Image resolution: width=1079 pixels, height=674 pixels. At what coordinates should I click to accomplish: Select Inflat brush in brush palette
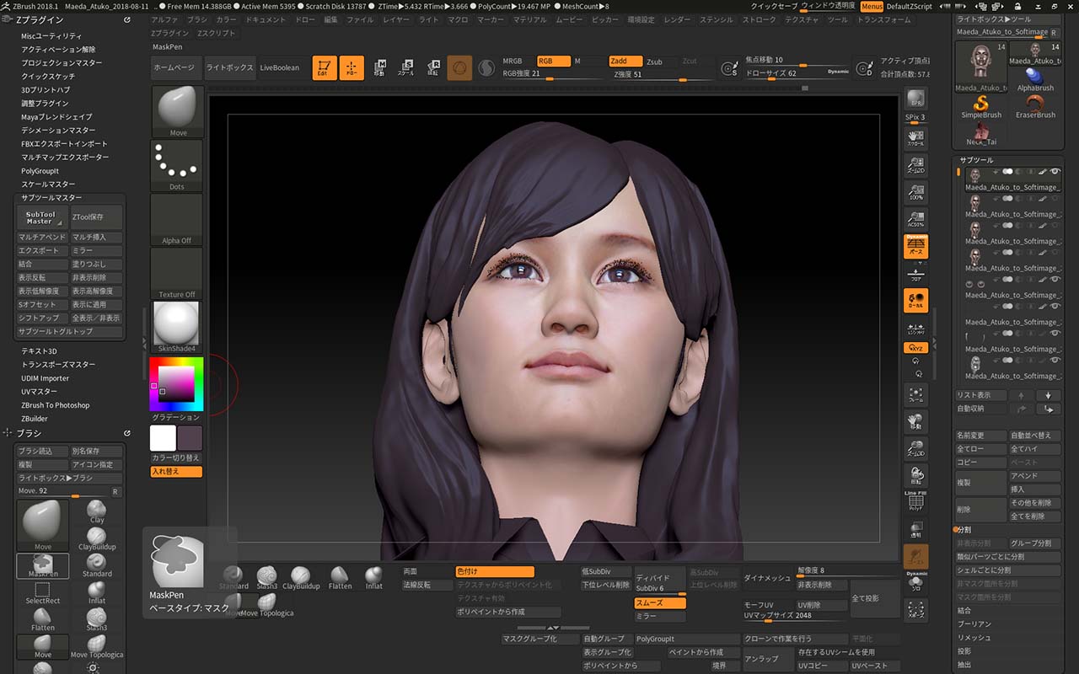[97, 592]
